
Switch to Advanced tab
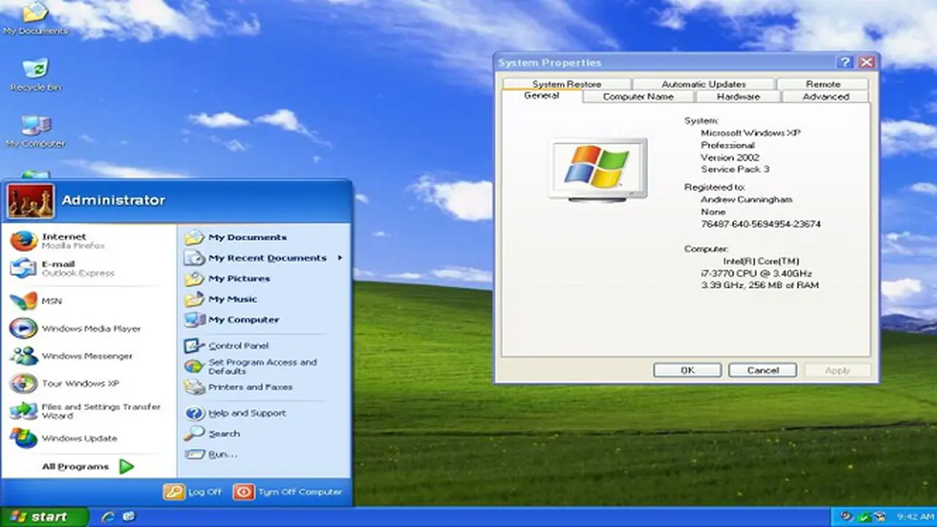825,97
